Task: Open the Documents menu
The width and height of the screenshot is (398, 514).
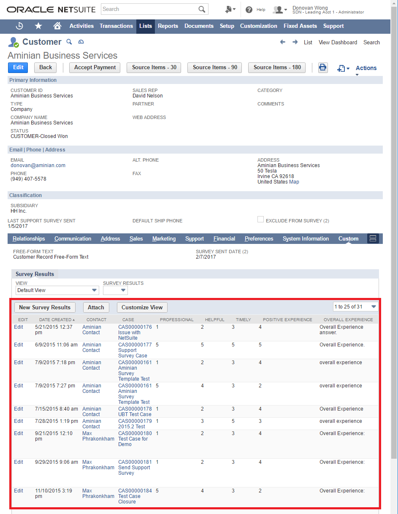Action: pos(199,26)
